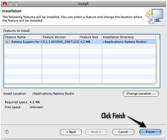Click the Feature Size column header

[x=91, y=37]
